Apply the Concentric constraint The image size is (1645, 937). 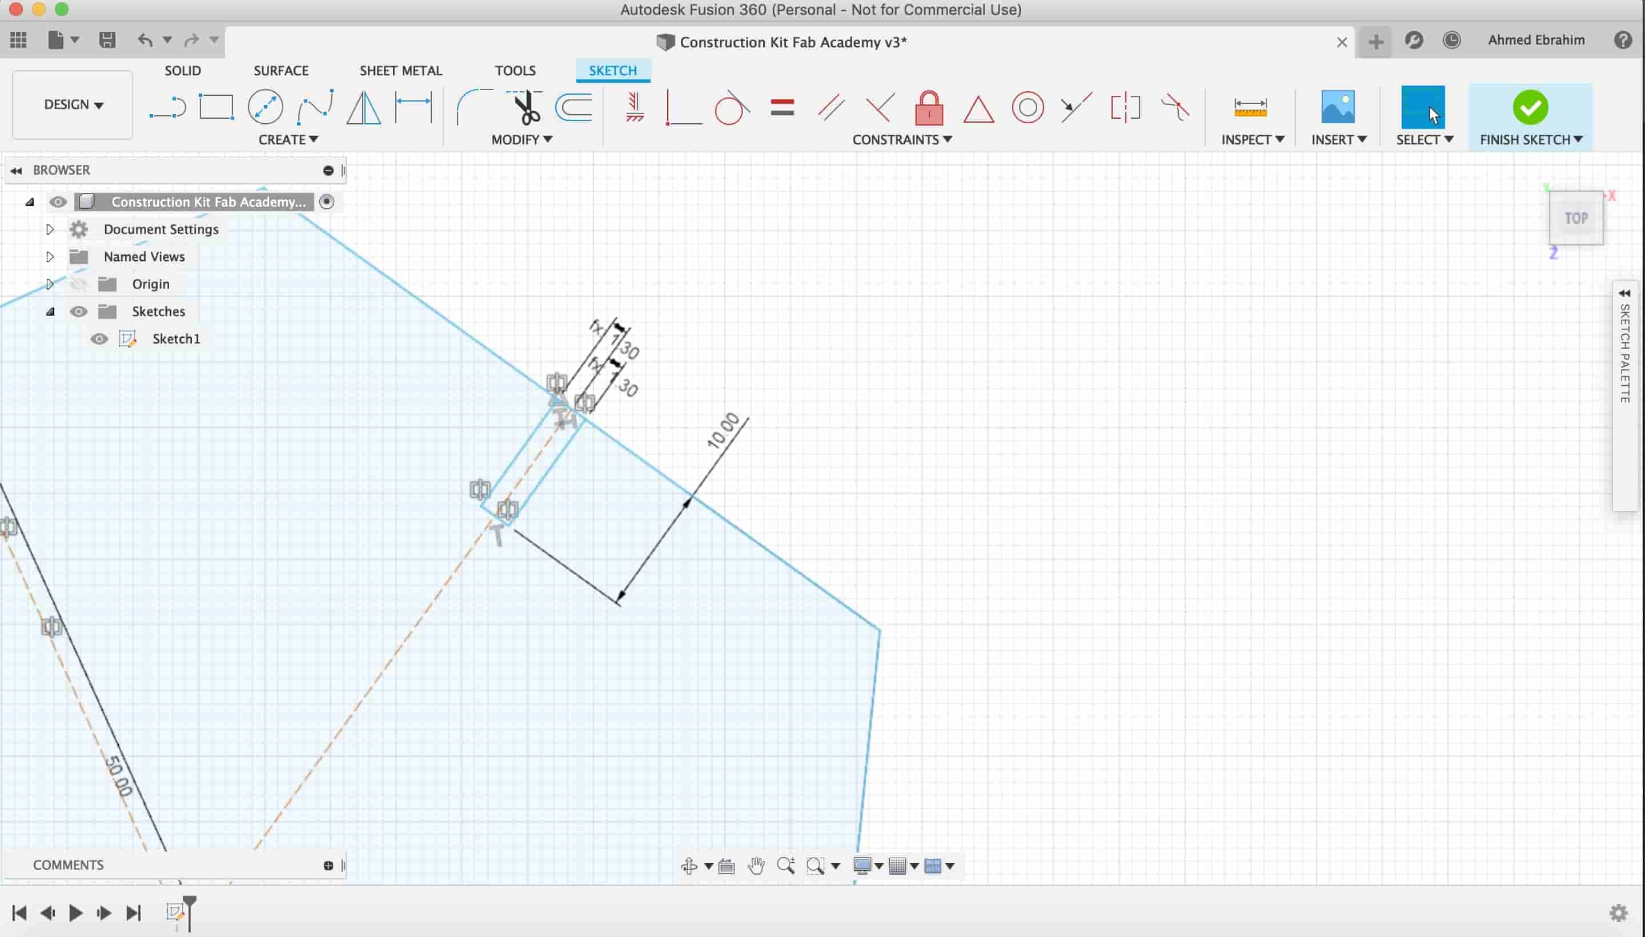tap(1028, 107)
